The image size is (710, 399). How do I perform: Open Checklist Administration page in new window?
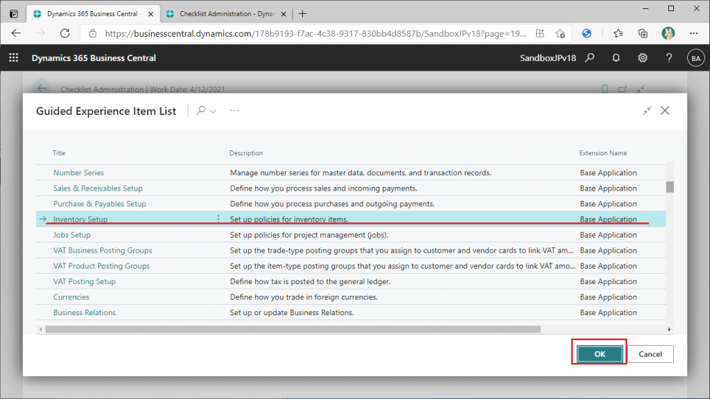point(623,89)
